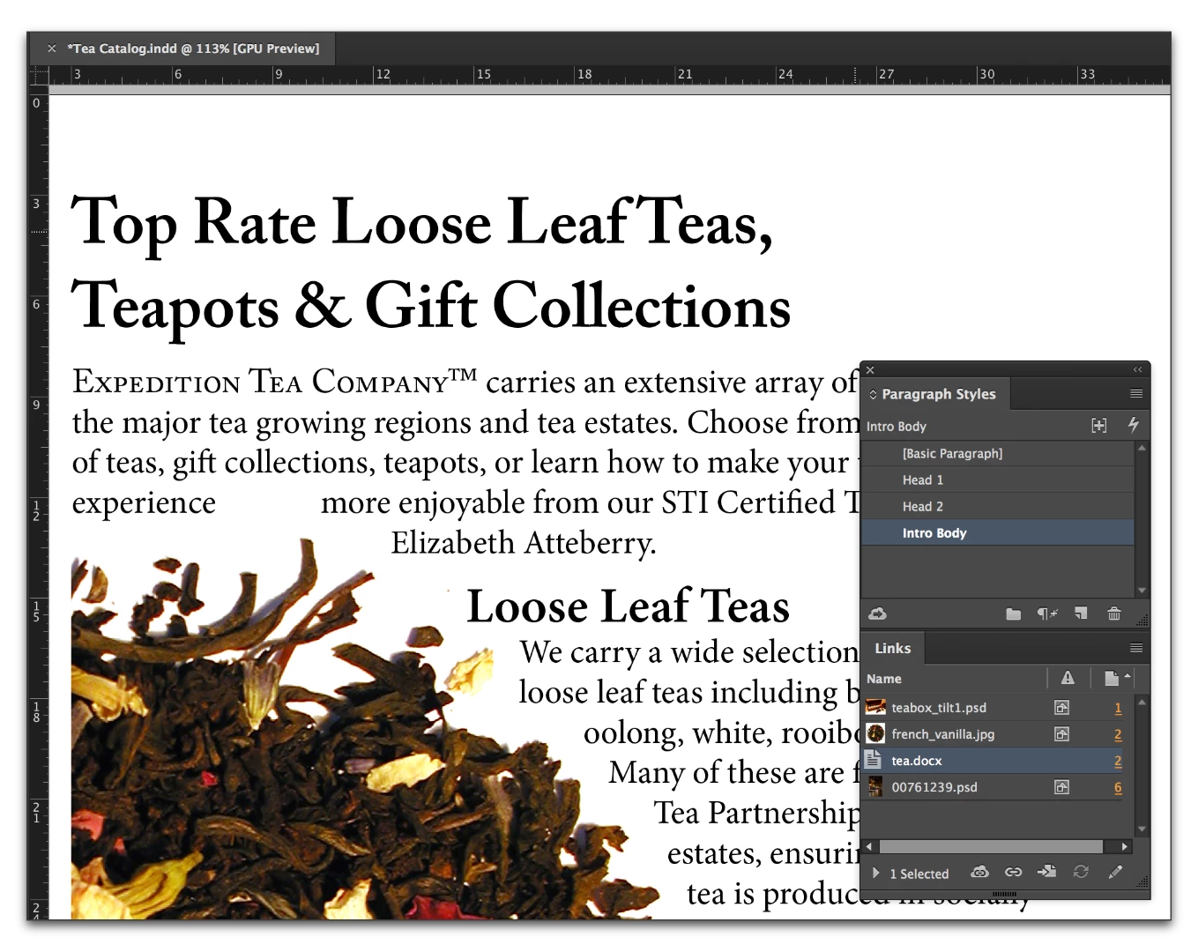
Task: Create new style group folder icon
Action: click(1014, 614)
